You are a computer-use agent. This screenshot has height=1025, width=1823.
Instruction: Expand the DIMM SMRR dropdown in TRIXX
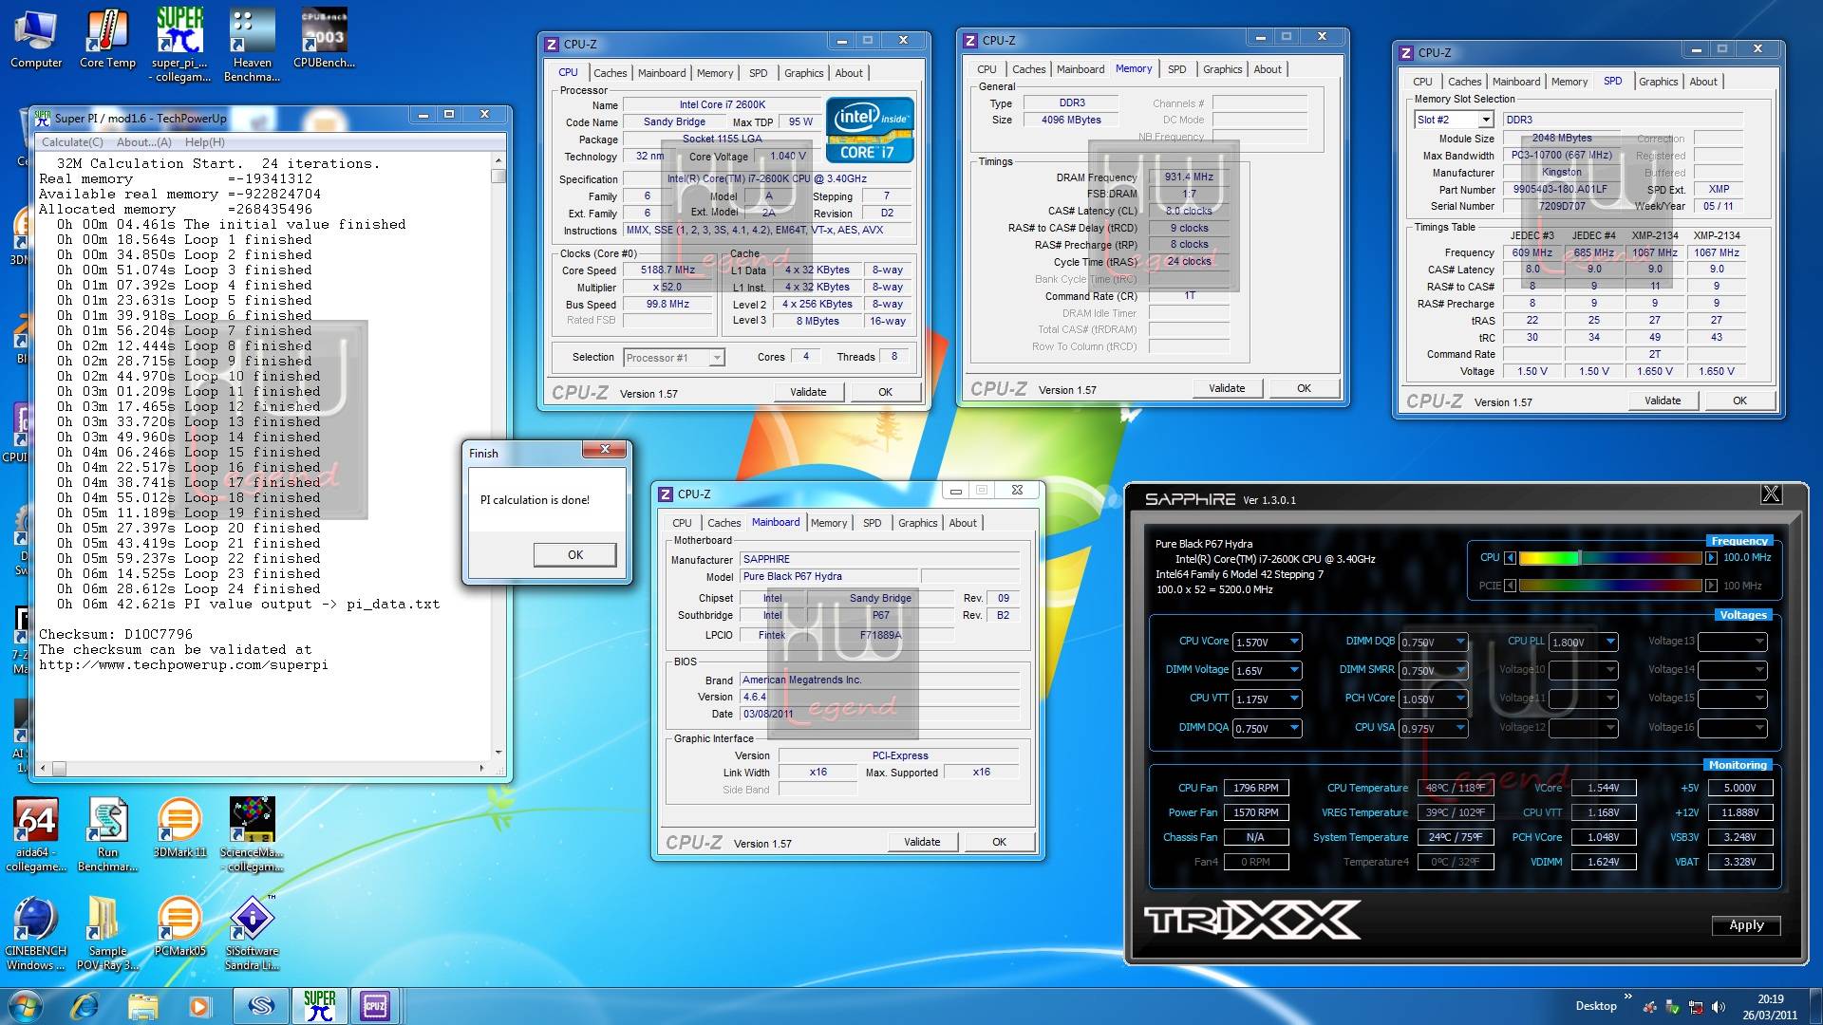(x=1460, y=670)
